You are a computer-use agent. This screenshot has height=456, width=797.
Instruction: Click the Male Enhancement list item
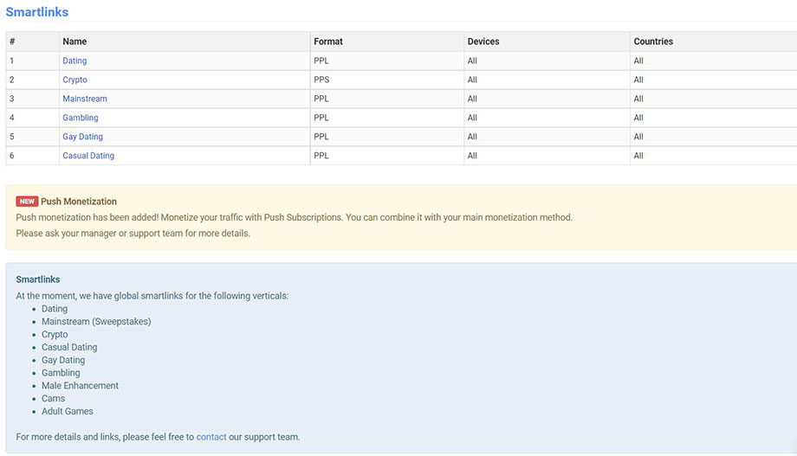point(80,386)
